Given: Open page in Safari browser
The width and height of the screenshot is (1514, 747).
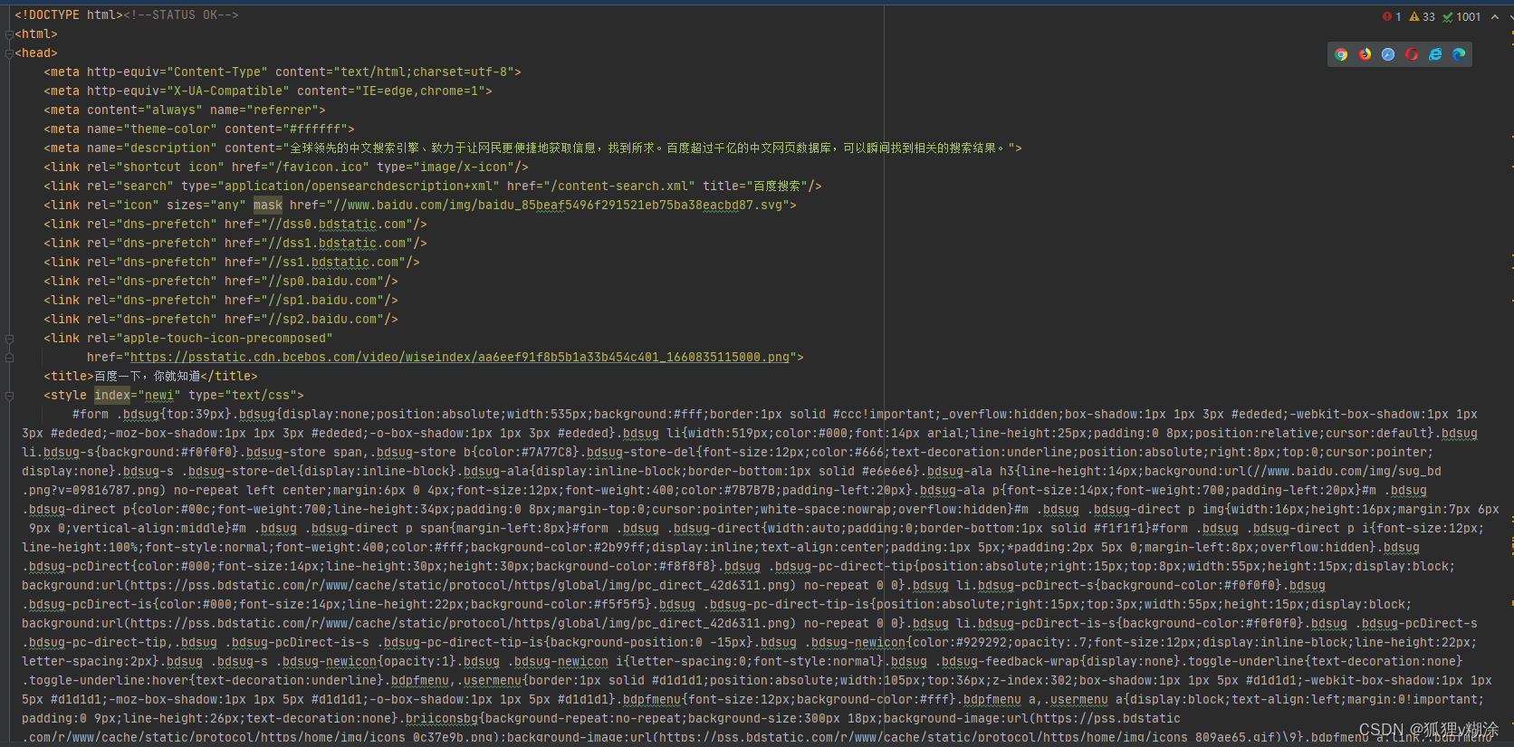Looking at the screenshot, I should pyautogui.click(x=1388, y=54).
